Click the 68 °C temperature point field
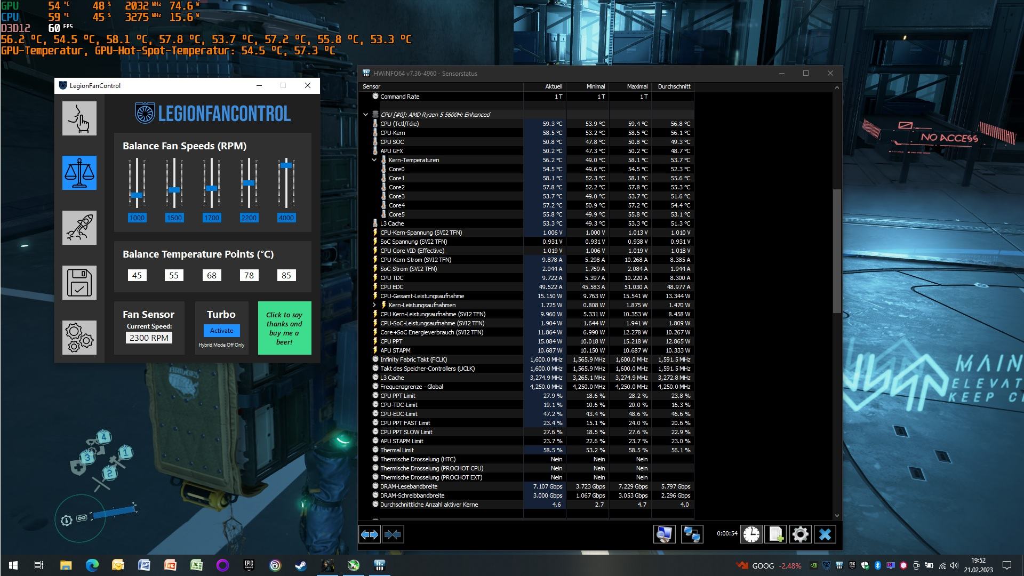Image resolution: width=1024 pixels, height=576 pixels. tap(212, 275)
